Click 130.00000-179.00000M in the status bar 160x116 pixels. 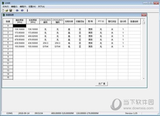87,113
